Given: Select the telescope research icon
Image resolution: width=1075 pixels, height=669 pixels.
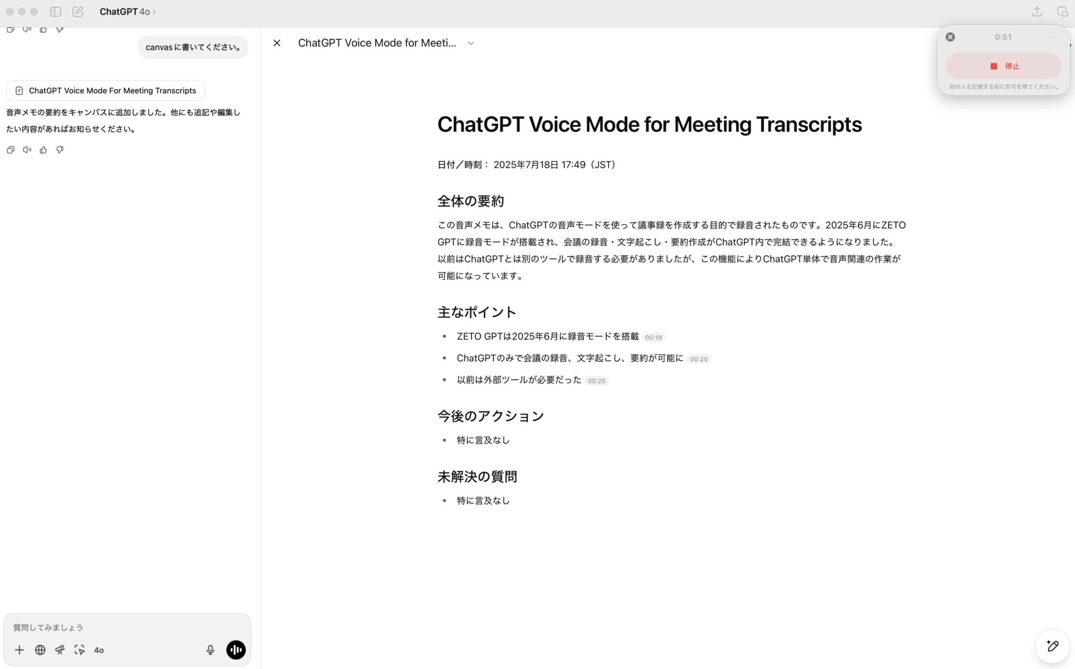Looking at the screenshot, I should 60,650.
